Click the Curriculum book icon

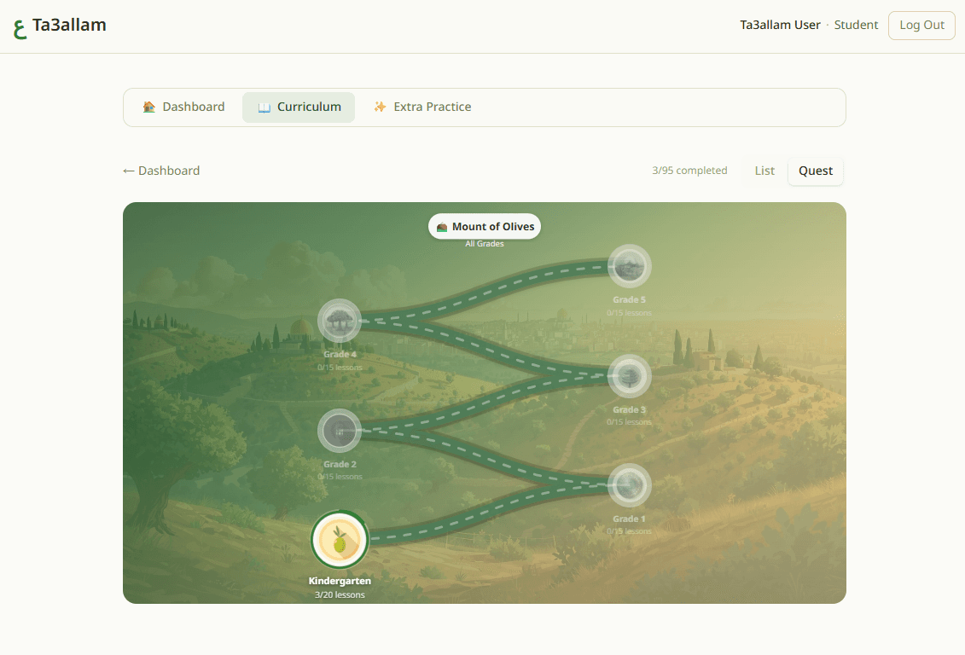264,107
